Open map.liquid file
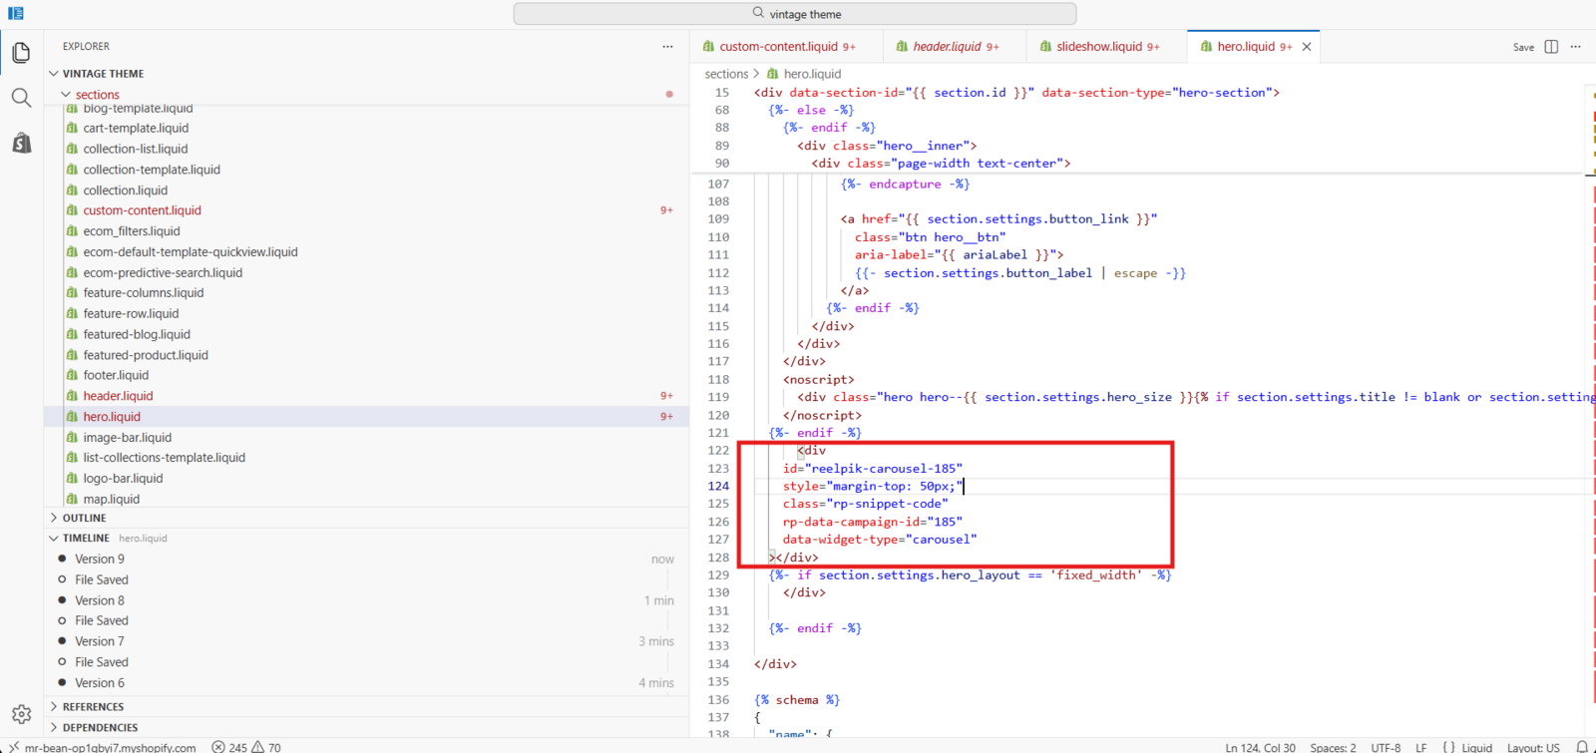 click(111, 499)
